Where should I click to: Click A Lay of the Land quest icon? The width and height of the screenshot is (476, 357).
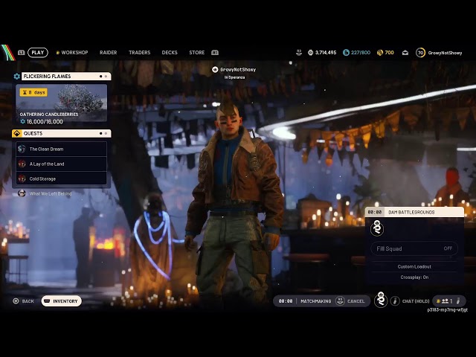[x=22, y=164]
